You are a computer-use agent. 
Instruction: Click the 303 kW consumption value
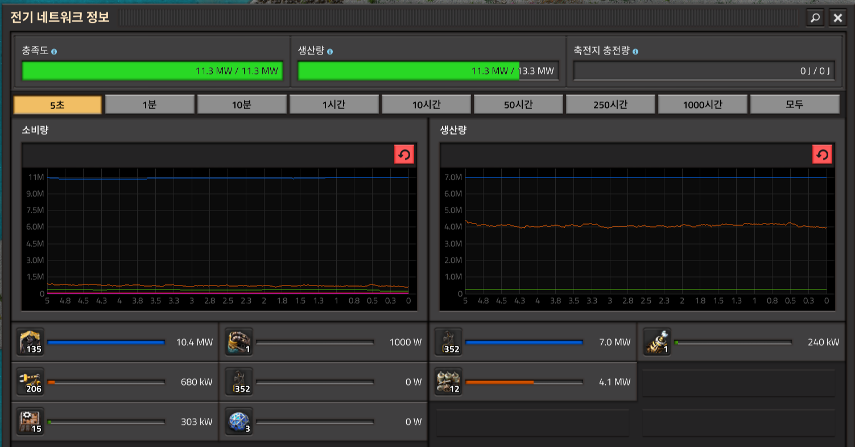point(196,422)
